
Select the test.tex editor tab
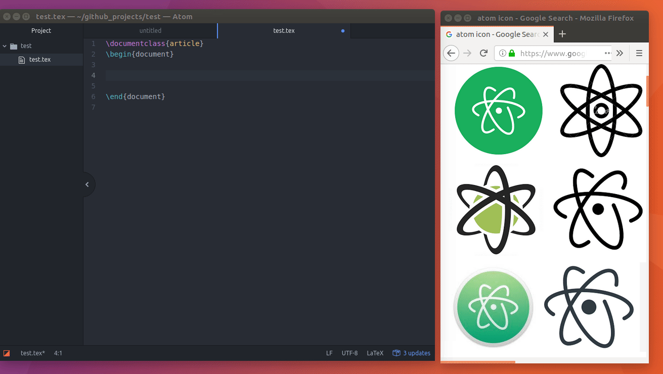click(284, 31)
